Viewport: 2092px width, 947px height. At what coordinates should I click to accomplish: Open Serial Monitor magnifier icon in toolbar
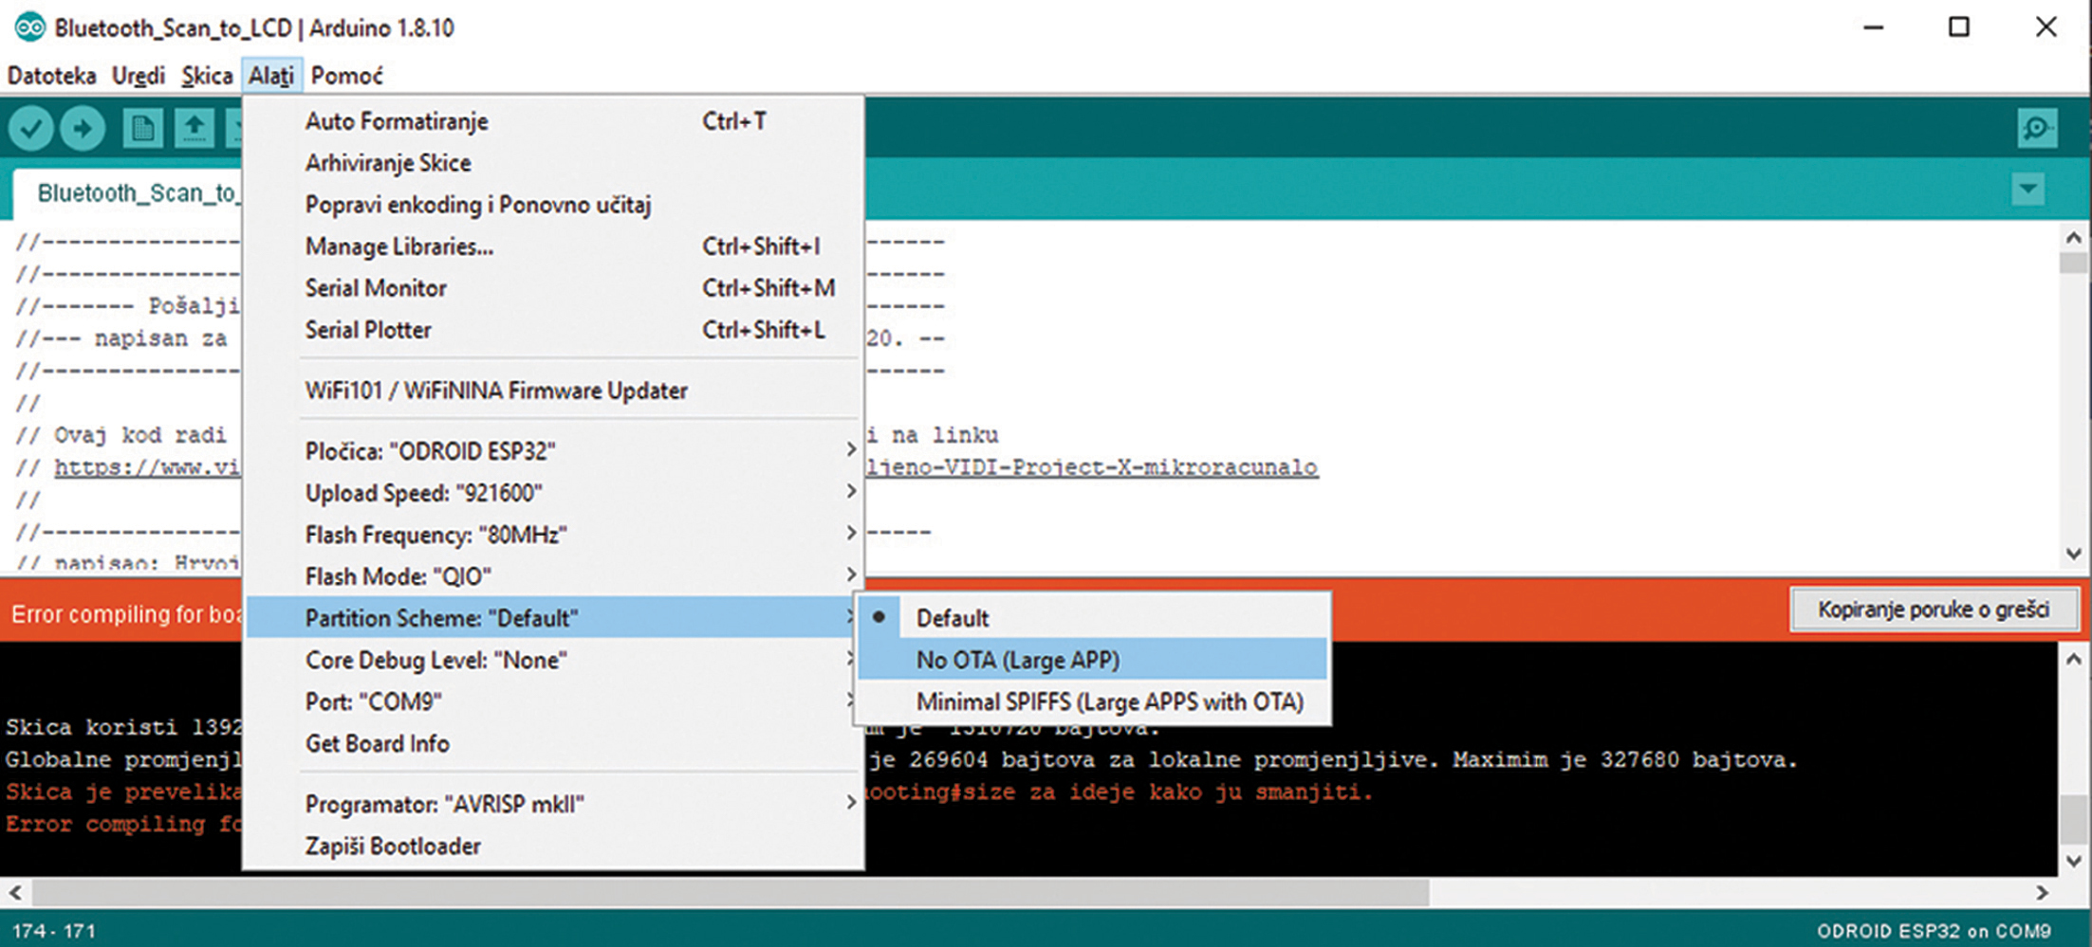2036,128
